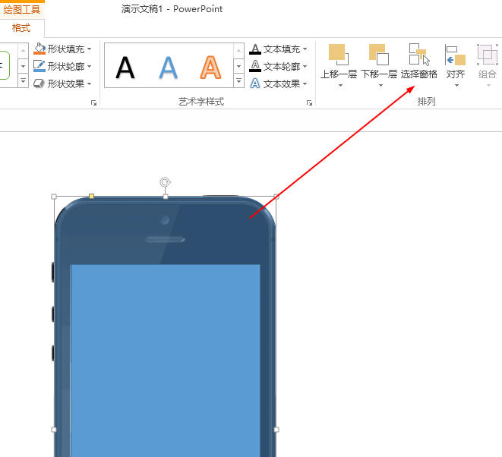Image resolution: width=502 pixels, height=457 pixels.
Task: Open 艺术字样式 dialog launcher
Action: click(x=309, y=102)
